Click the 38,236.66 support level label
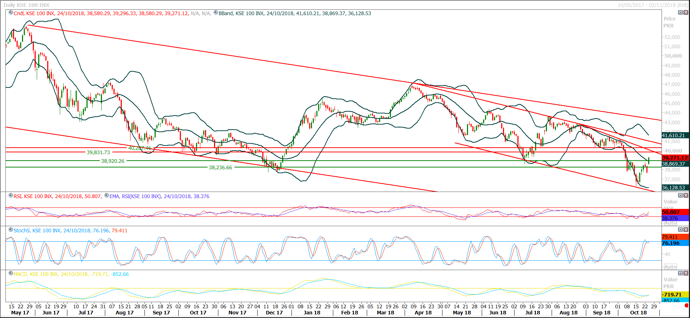The height and width of the screenshot is (318, 690). pos(221,167)
